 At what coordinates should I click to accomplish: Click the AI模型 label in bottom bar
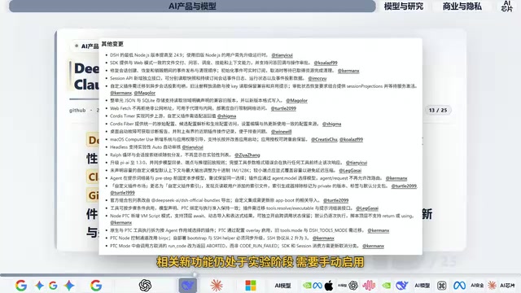click(282, 286)
